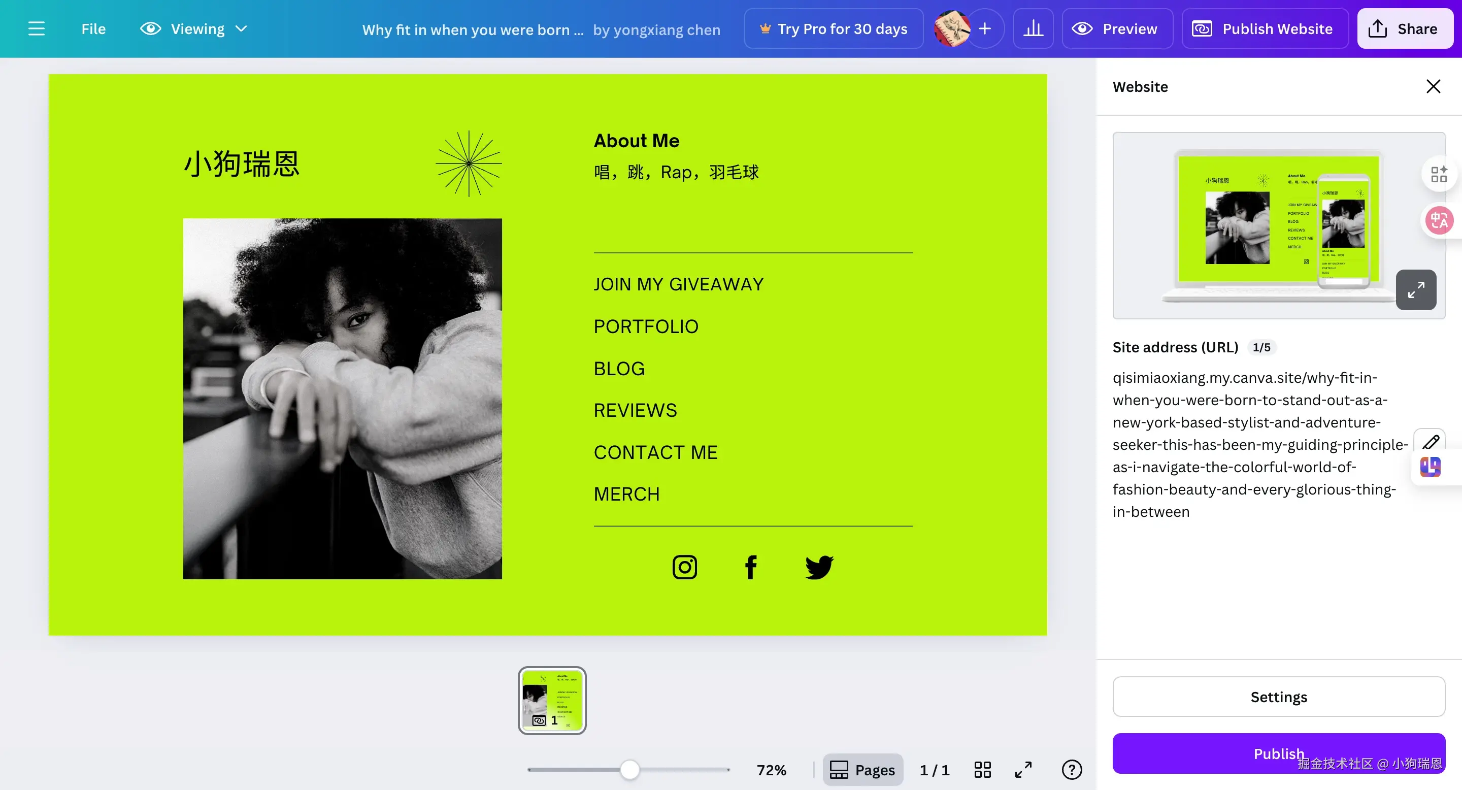Toggle the Pages panel button
Image resolution: width=1462 pixels, height=790 pixels.
coord(862,770)
